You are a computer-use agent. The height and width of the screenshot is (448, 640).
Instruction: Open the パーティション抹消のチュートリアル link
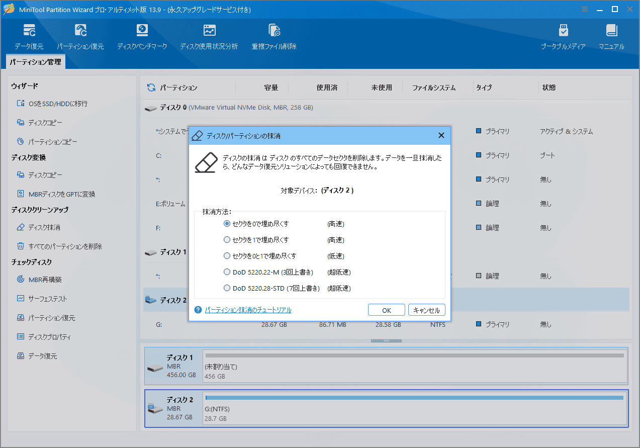(x=248, y=310)
